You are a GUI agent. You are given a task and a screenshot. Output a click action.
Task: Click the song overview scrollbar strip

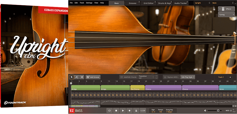pos(85,106)
